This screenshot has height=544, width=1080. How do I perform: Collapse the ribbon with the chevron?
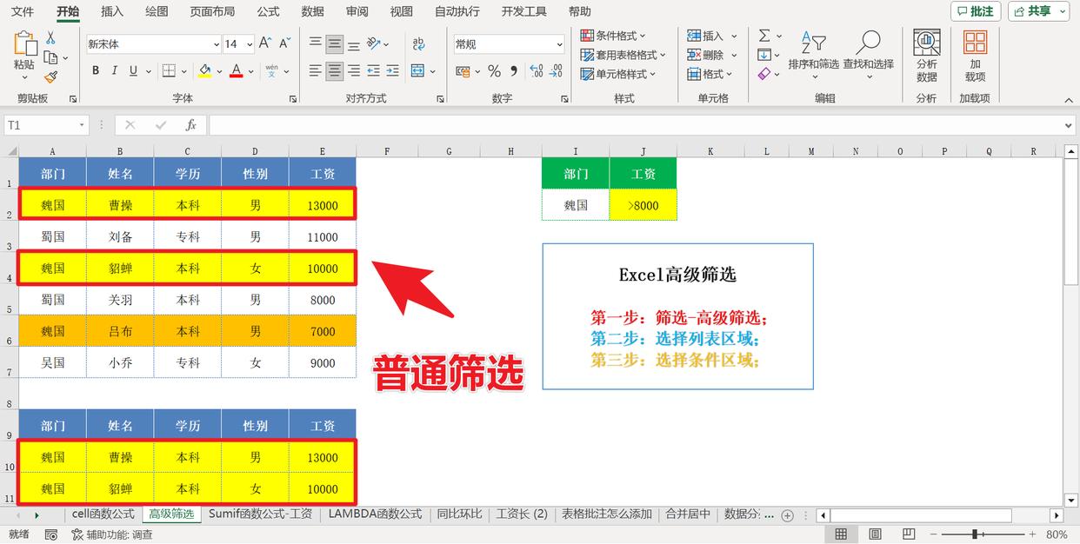1067,98
